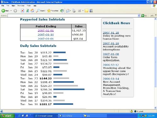
Task: Open the File menu
Action: coord(3,6)
